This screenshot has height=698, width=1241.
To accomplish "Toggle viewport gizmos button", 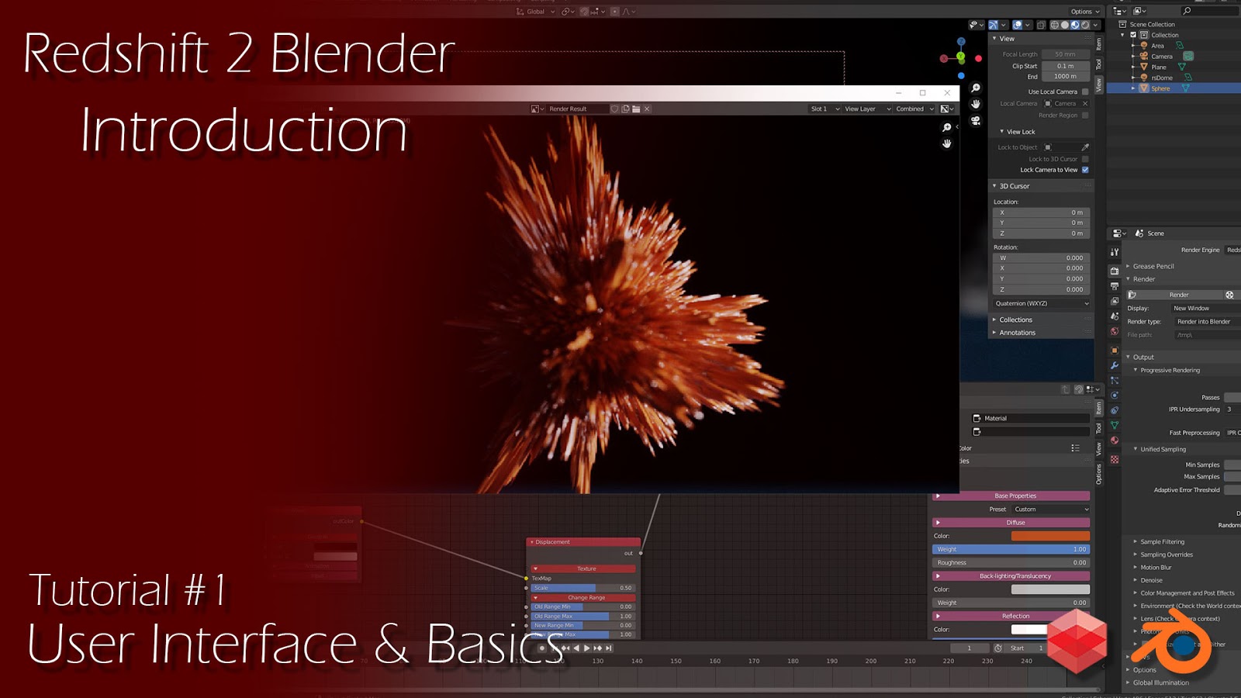I will [x=993, y=25].
